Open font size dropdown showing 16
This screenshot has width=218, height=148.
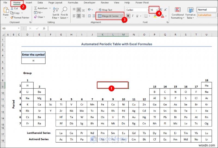point(157,10)
